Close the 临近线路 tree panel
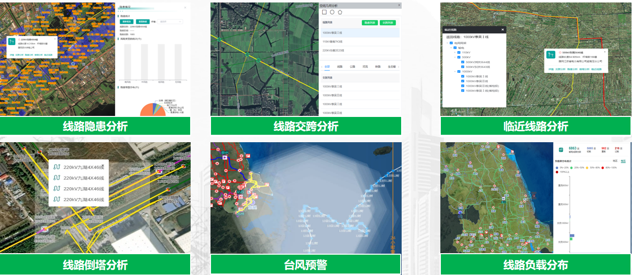This screenshot has width=632, height=275. click(502, 30)
